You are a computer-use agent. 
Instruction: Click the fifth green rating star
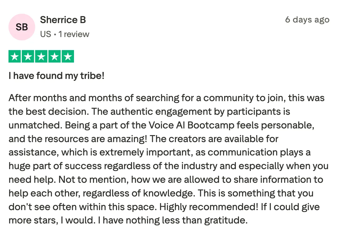click(x=68, y=56)
